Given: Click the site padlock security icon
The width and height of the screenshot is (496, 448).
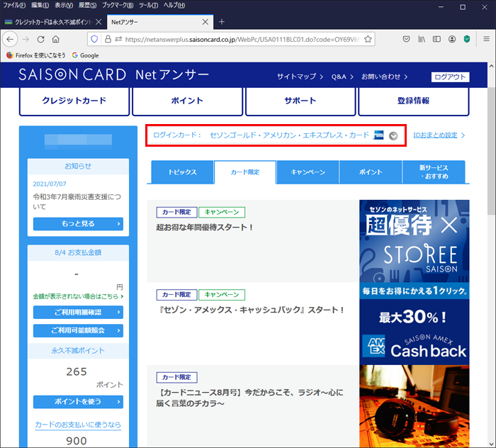Looking at the screenshot, I should (108, 39).
